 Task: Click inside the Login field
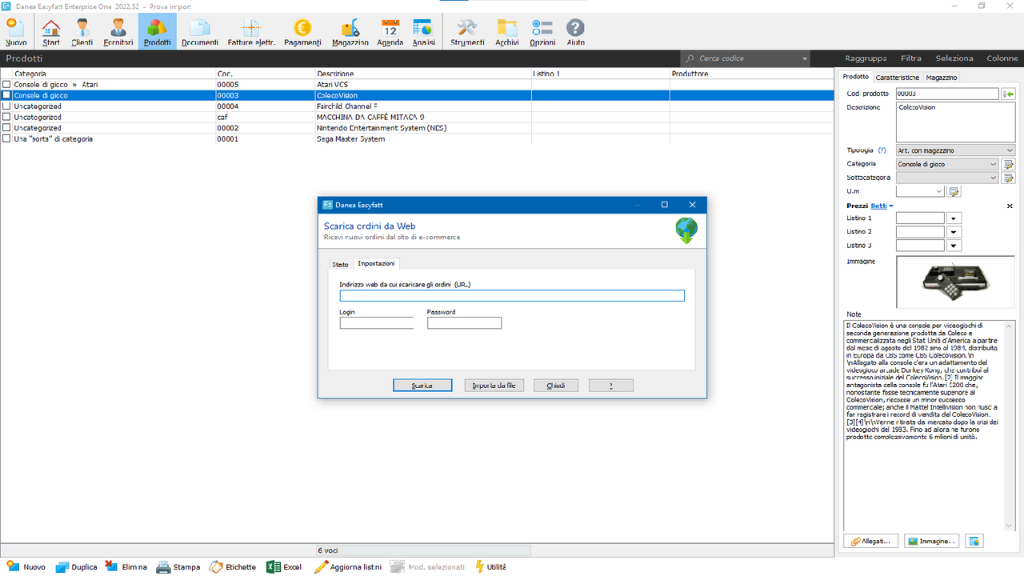tap(376, 322)
